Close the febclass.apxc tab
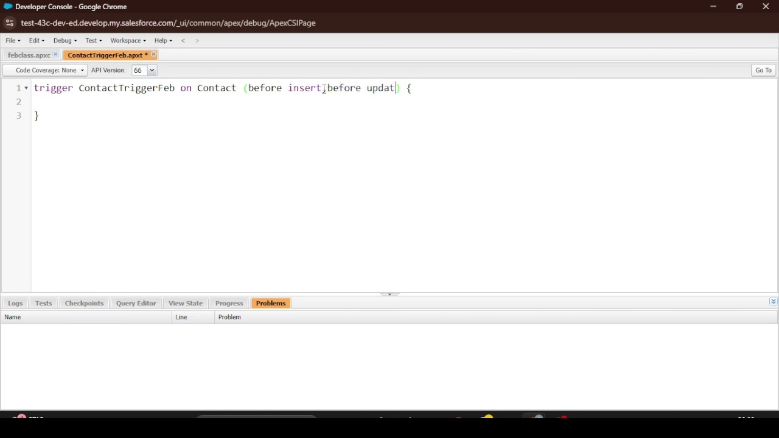 click(x=56, y=55)
